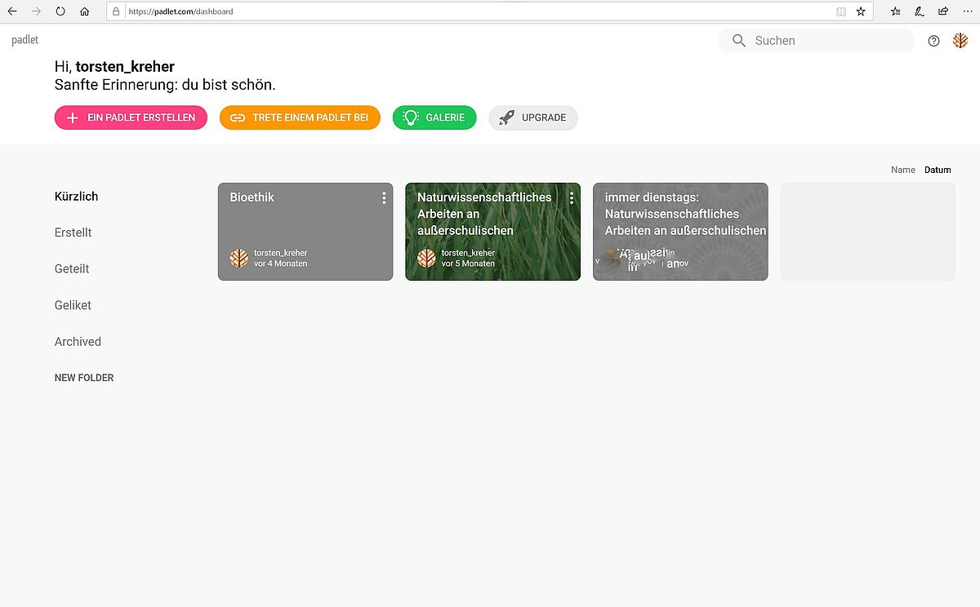
Task: Select the Kürzlich sidebar item
Action: pyautogui.click(x=76, y=197)
